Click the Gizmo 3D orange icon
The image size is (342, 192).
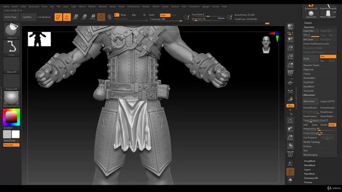click(101, 17)
